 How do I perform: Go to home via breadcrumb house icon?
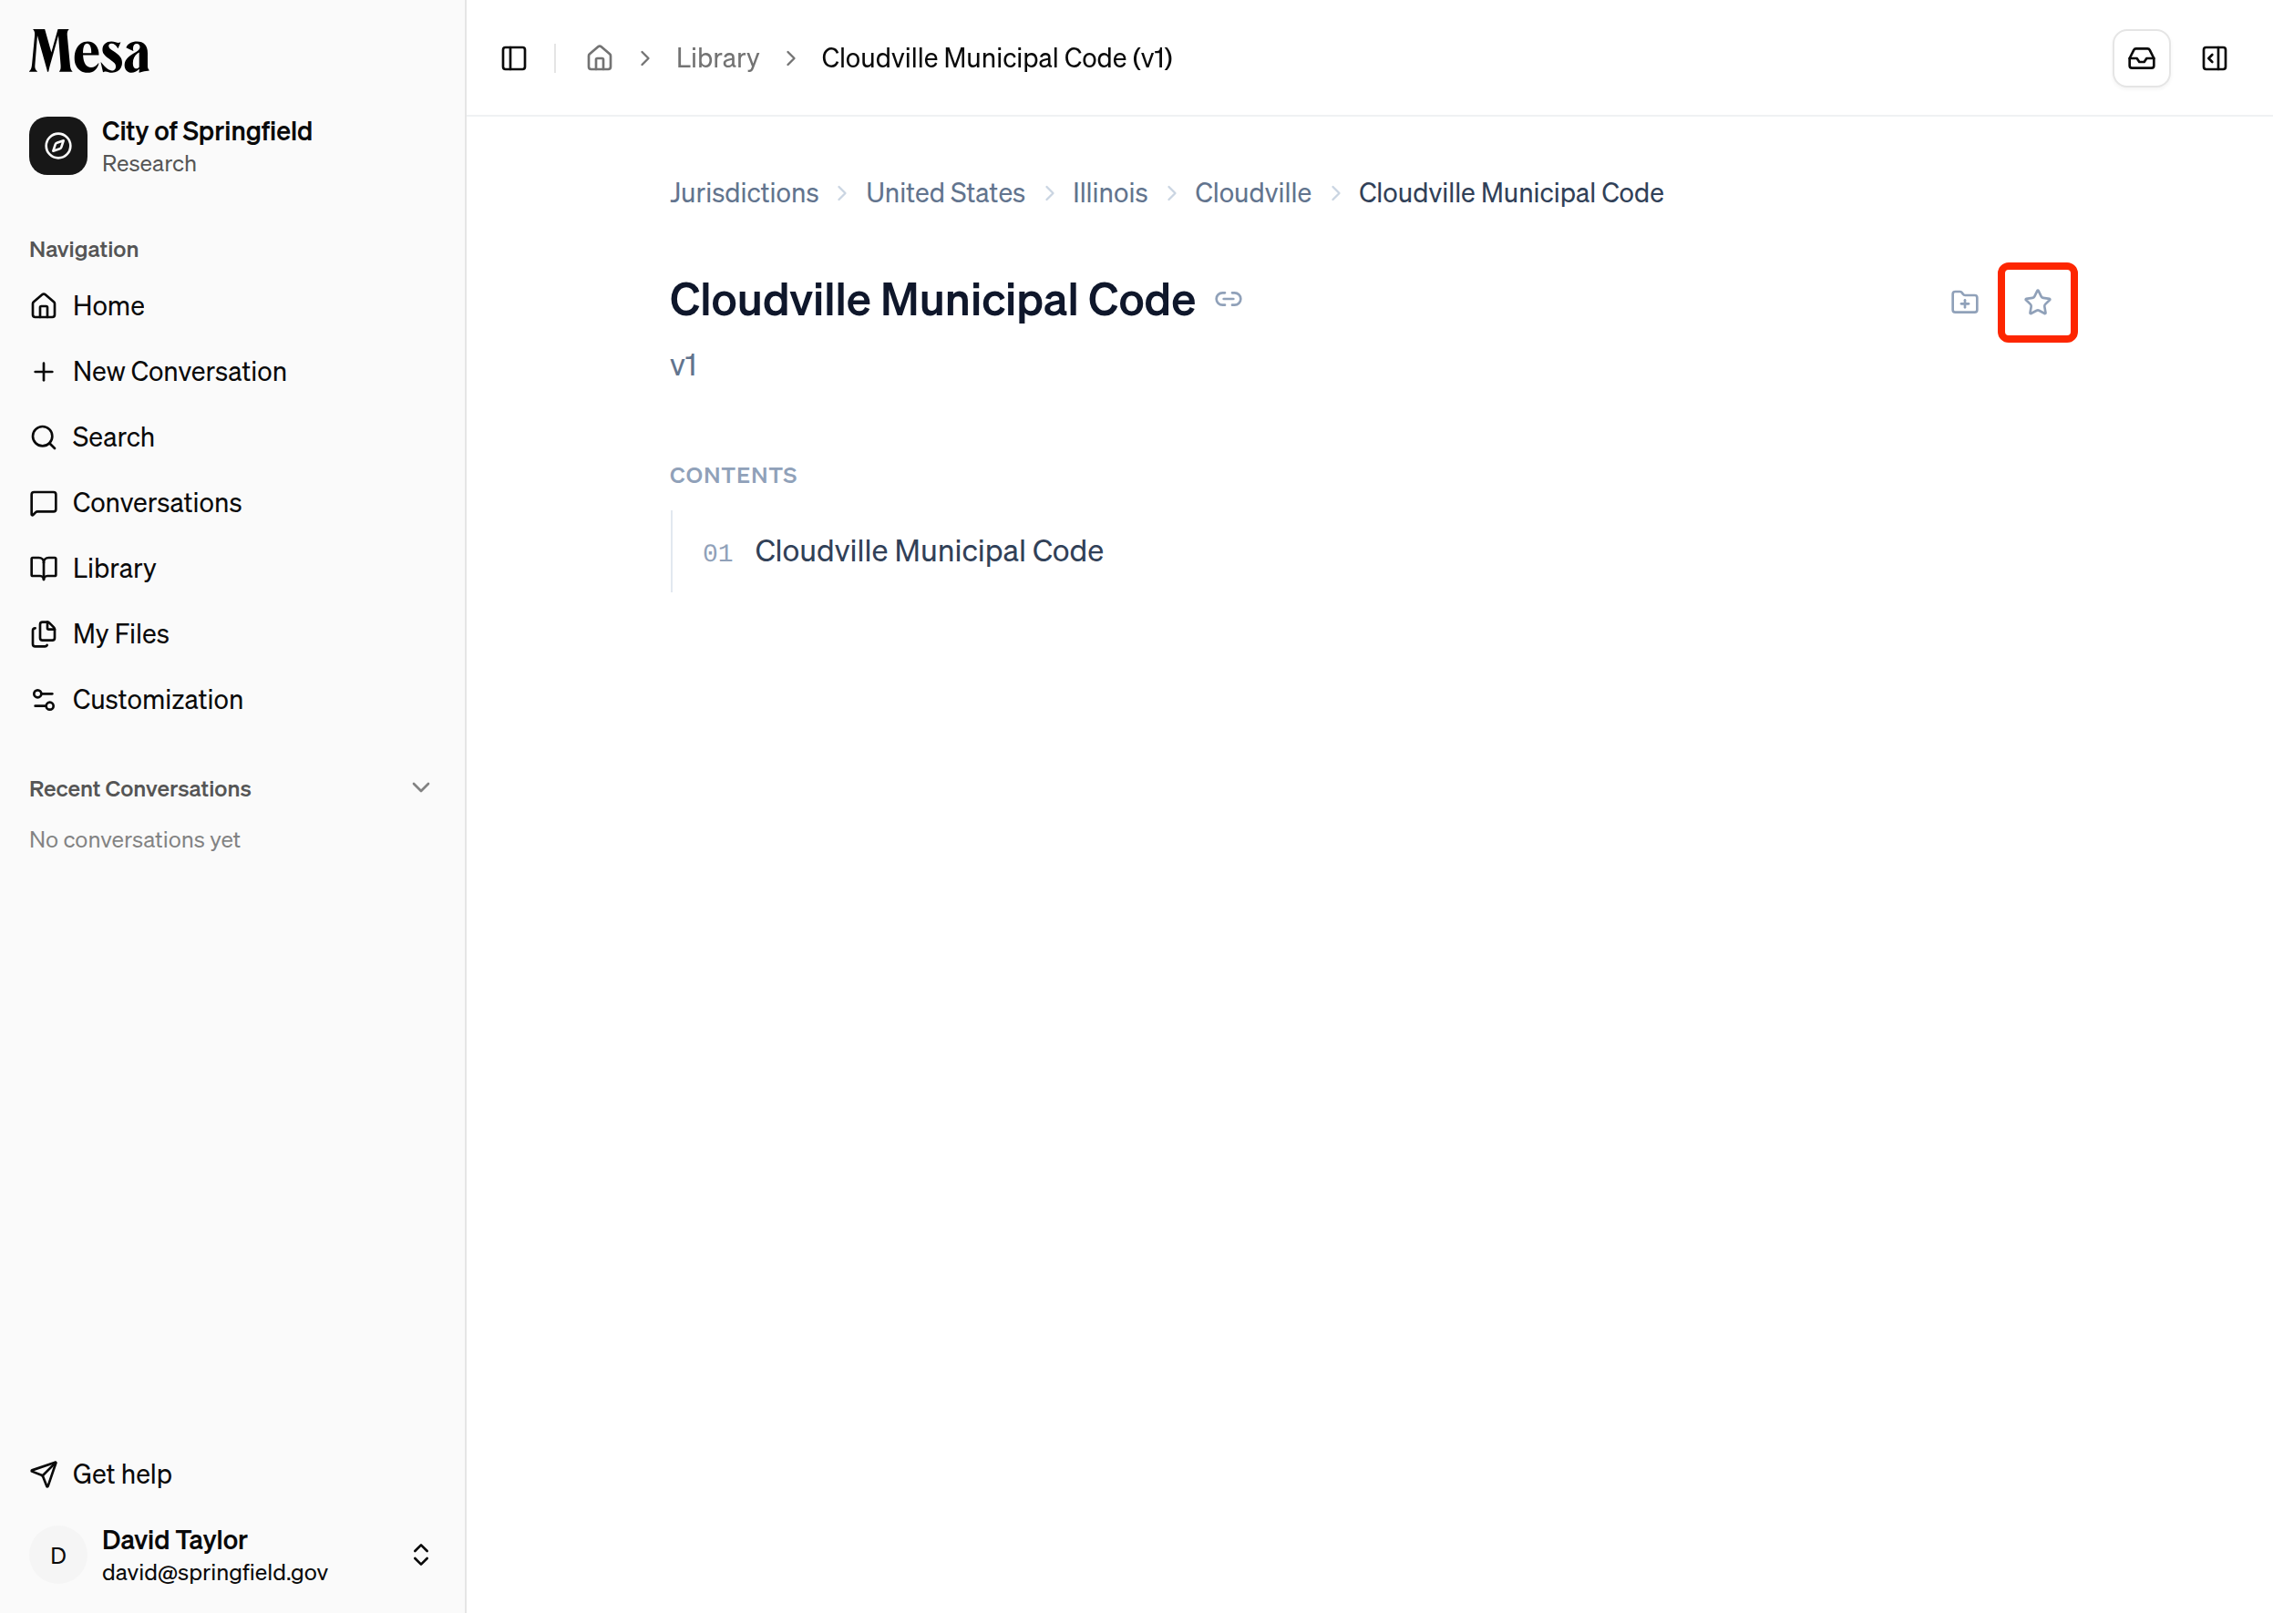pyautogui.click(x=599, y=58)
